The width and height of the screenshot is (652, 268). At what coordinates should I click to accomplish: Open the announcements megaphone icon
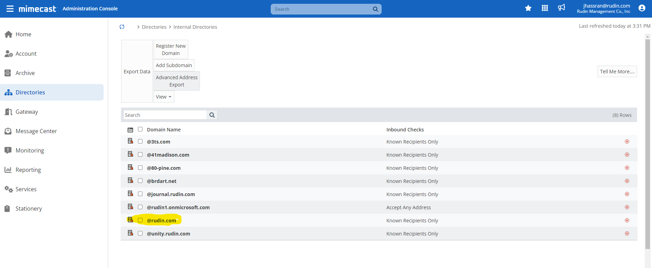point(562,8)
